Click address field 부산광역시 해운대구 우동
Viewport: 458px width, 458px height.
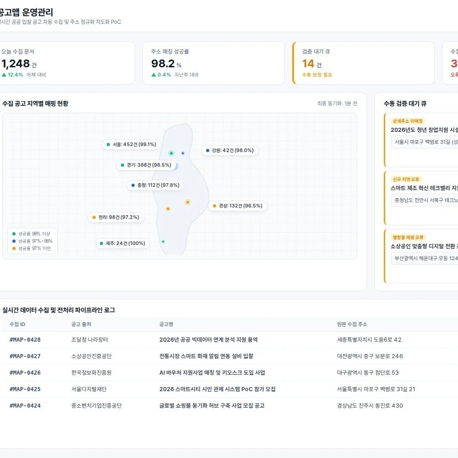coord(425,258)
